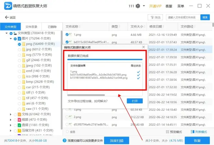Toggle the 全选 select-all checkbox

pyautogui.click(x=67, y=131)
